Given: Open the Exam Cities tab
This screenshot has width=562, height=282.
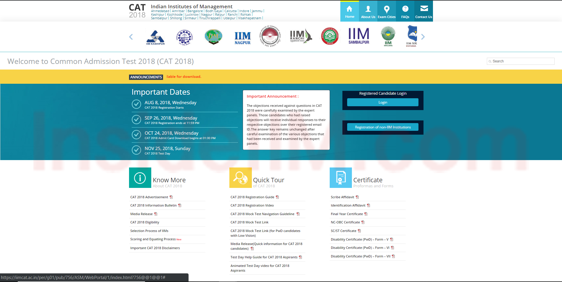Looking at the screenshot, I should tap(387, 11).
